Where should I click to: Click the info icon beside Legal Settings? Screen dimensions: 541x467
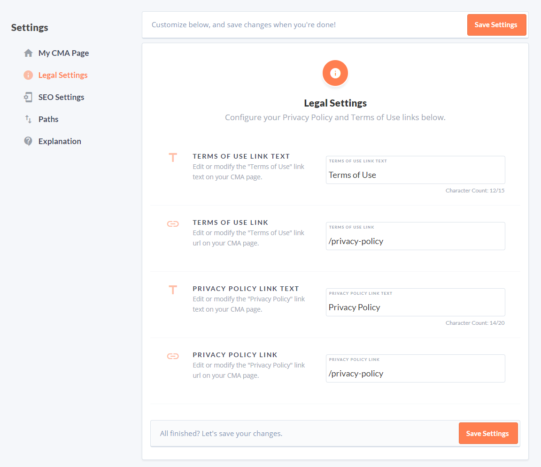tap(28, 75)
